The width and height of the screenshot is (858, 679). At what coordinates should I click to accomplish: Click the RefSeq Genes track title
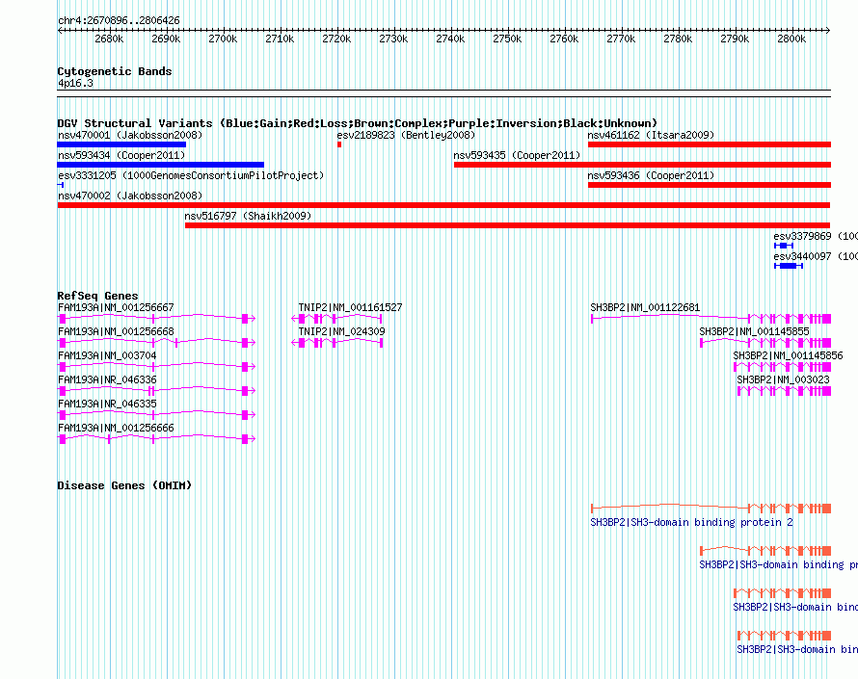[x=97, y=296]
